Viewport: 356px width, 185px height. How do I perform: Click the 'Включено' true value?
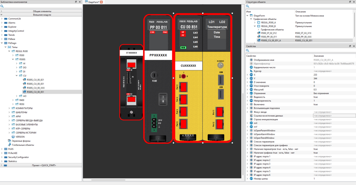[316, 104]
